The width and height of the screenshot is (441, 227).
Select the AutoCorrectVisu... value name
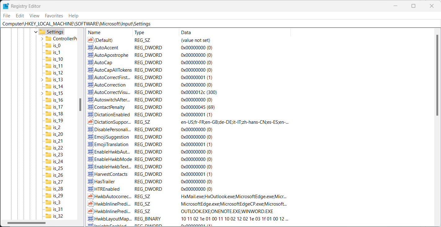(x=112, y=92)
